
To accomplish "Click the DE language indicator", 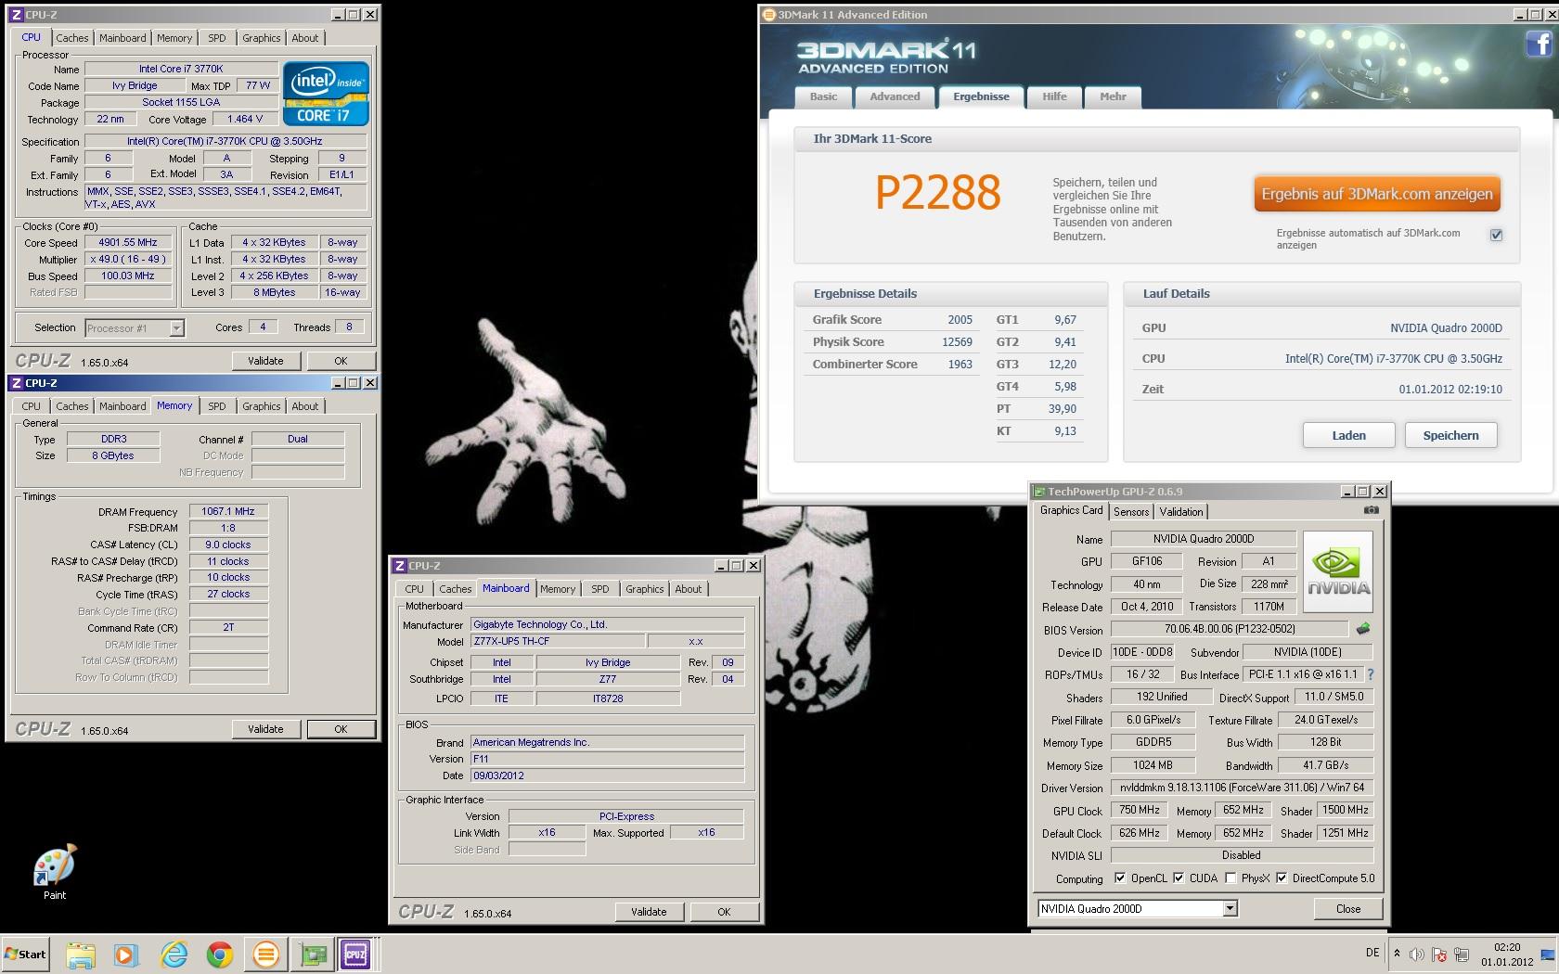I will (x=1372, y=953).
